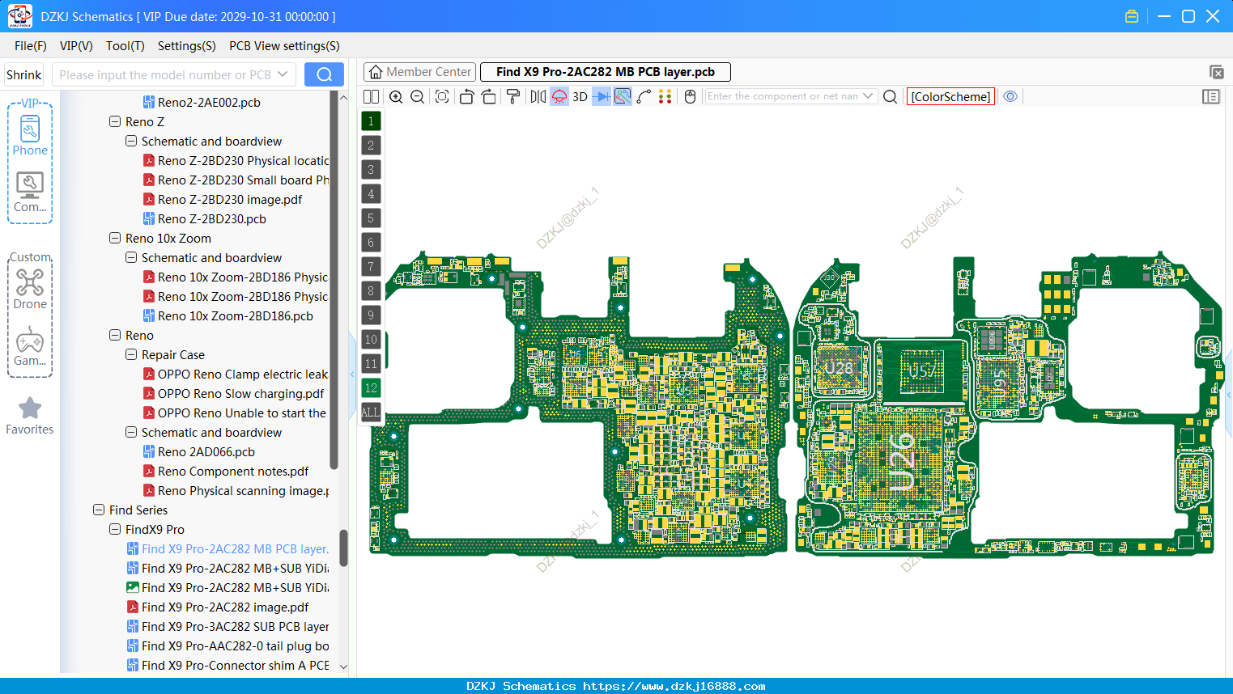Open component or net name dropdown
This screenshot has height=694, width=1233.
868,96
